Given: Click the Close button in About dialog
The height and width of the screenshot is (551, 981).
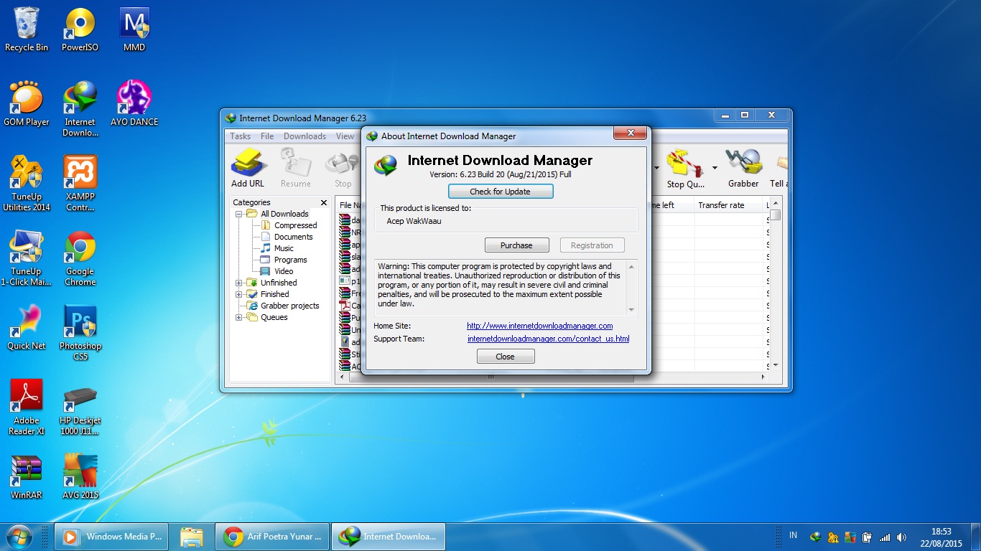Looking at the screenshot, I should [506, 357].
